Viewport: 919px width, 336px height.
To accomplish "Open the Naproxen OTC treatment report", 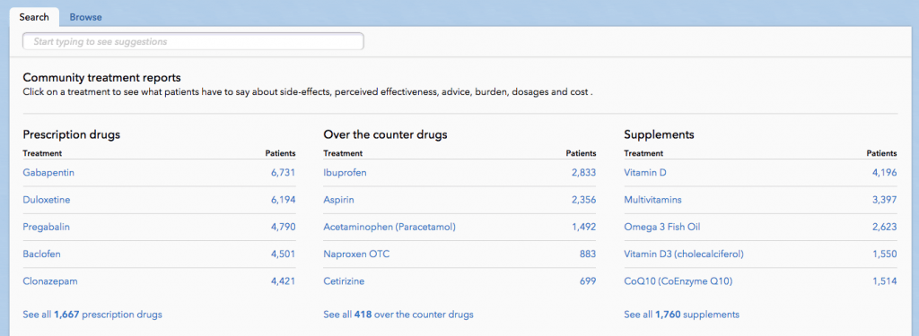I will click(x=356, y=254).
